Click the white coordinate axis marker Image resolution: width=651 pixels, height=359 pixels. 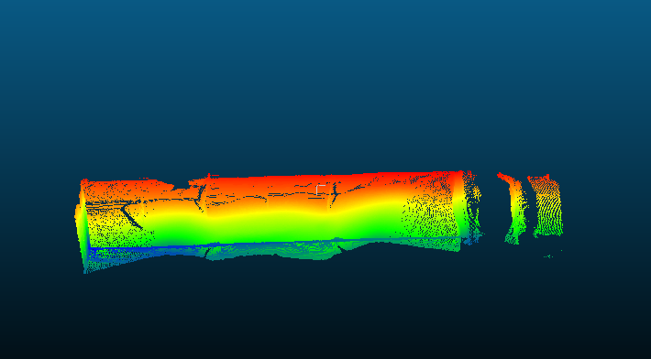320,190
